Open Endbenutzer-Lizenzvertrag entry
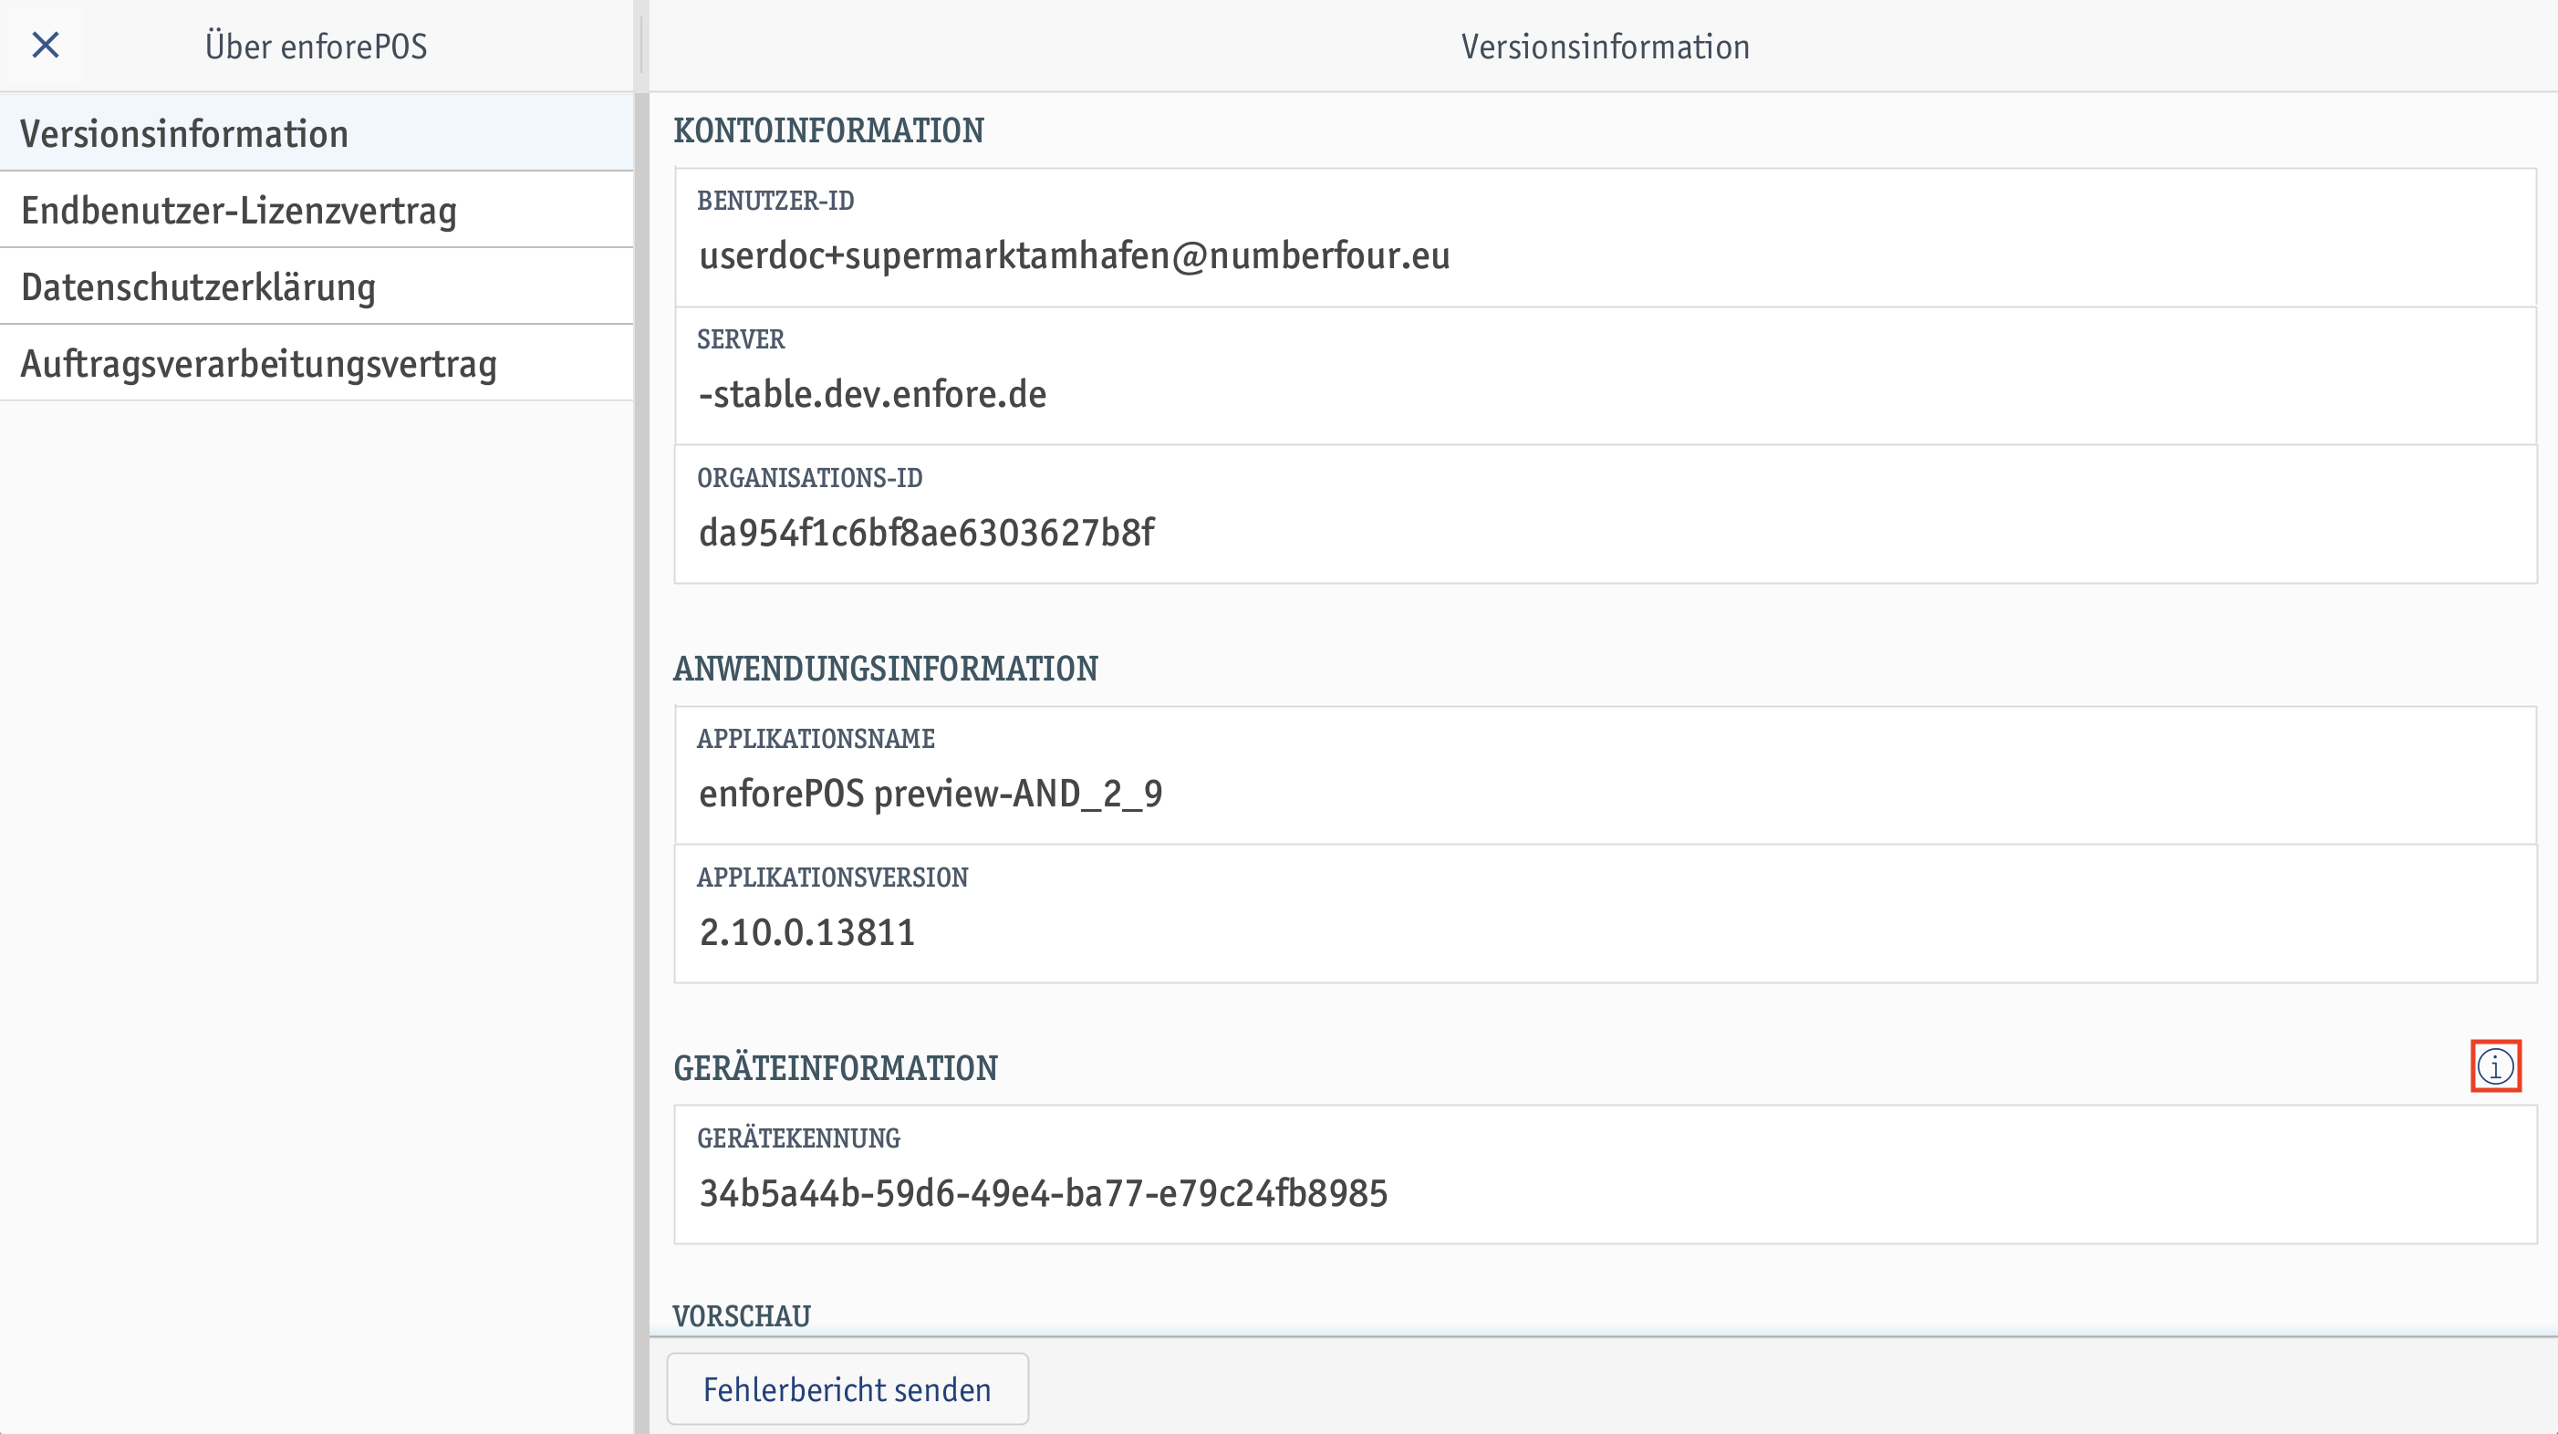The image size is (2558, 1434). point(316,210)
